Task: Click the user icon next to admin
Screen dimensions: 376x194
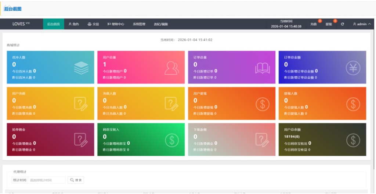Action: coord(354,24)
